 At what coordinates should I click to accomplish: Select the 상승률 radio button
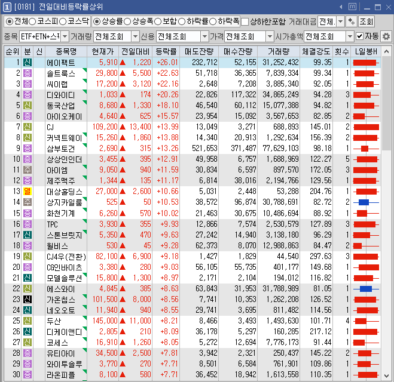click(96, 21)
